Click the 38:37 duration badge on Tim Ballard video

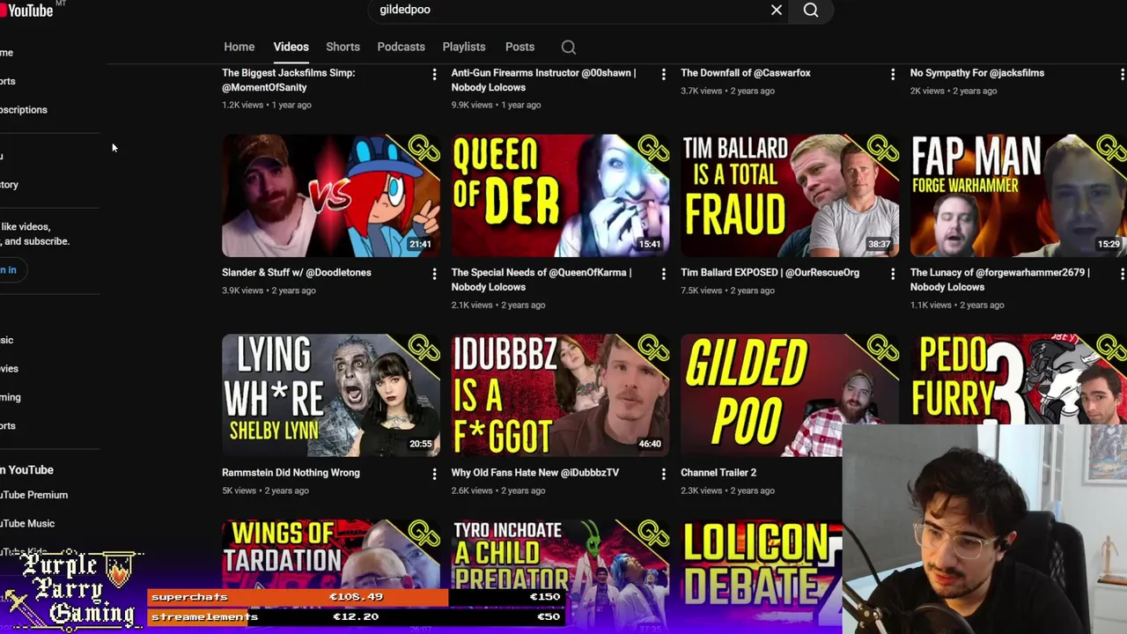tap(879, 244)
